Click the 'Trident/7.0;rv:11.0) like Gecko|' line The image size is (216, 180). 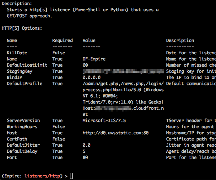(x=123, y=102)
